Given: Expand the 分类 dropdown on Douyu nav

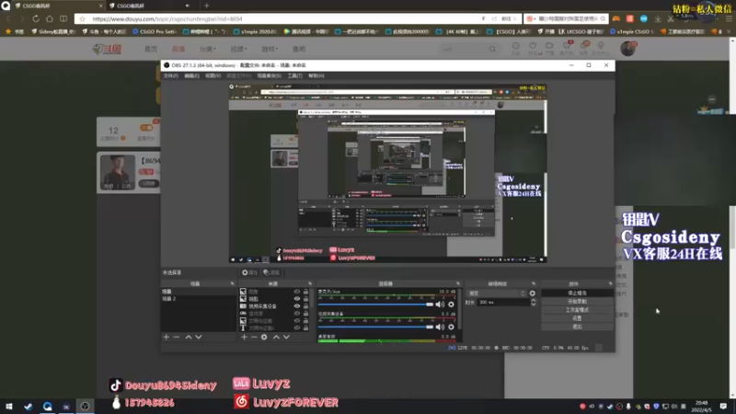Looking at the screenshot, I should (x=208, y=49).
